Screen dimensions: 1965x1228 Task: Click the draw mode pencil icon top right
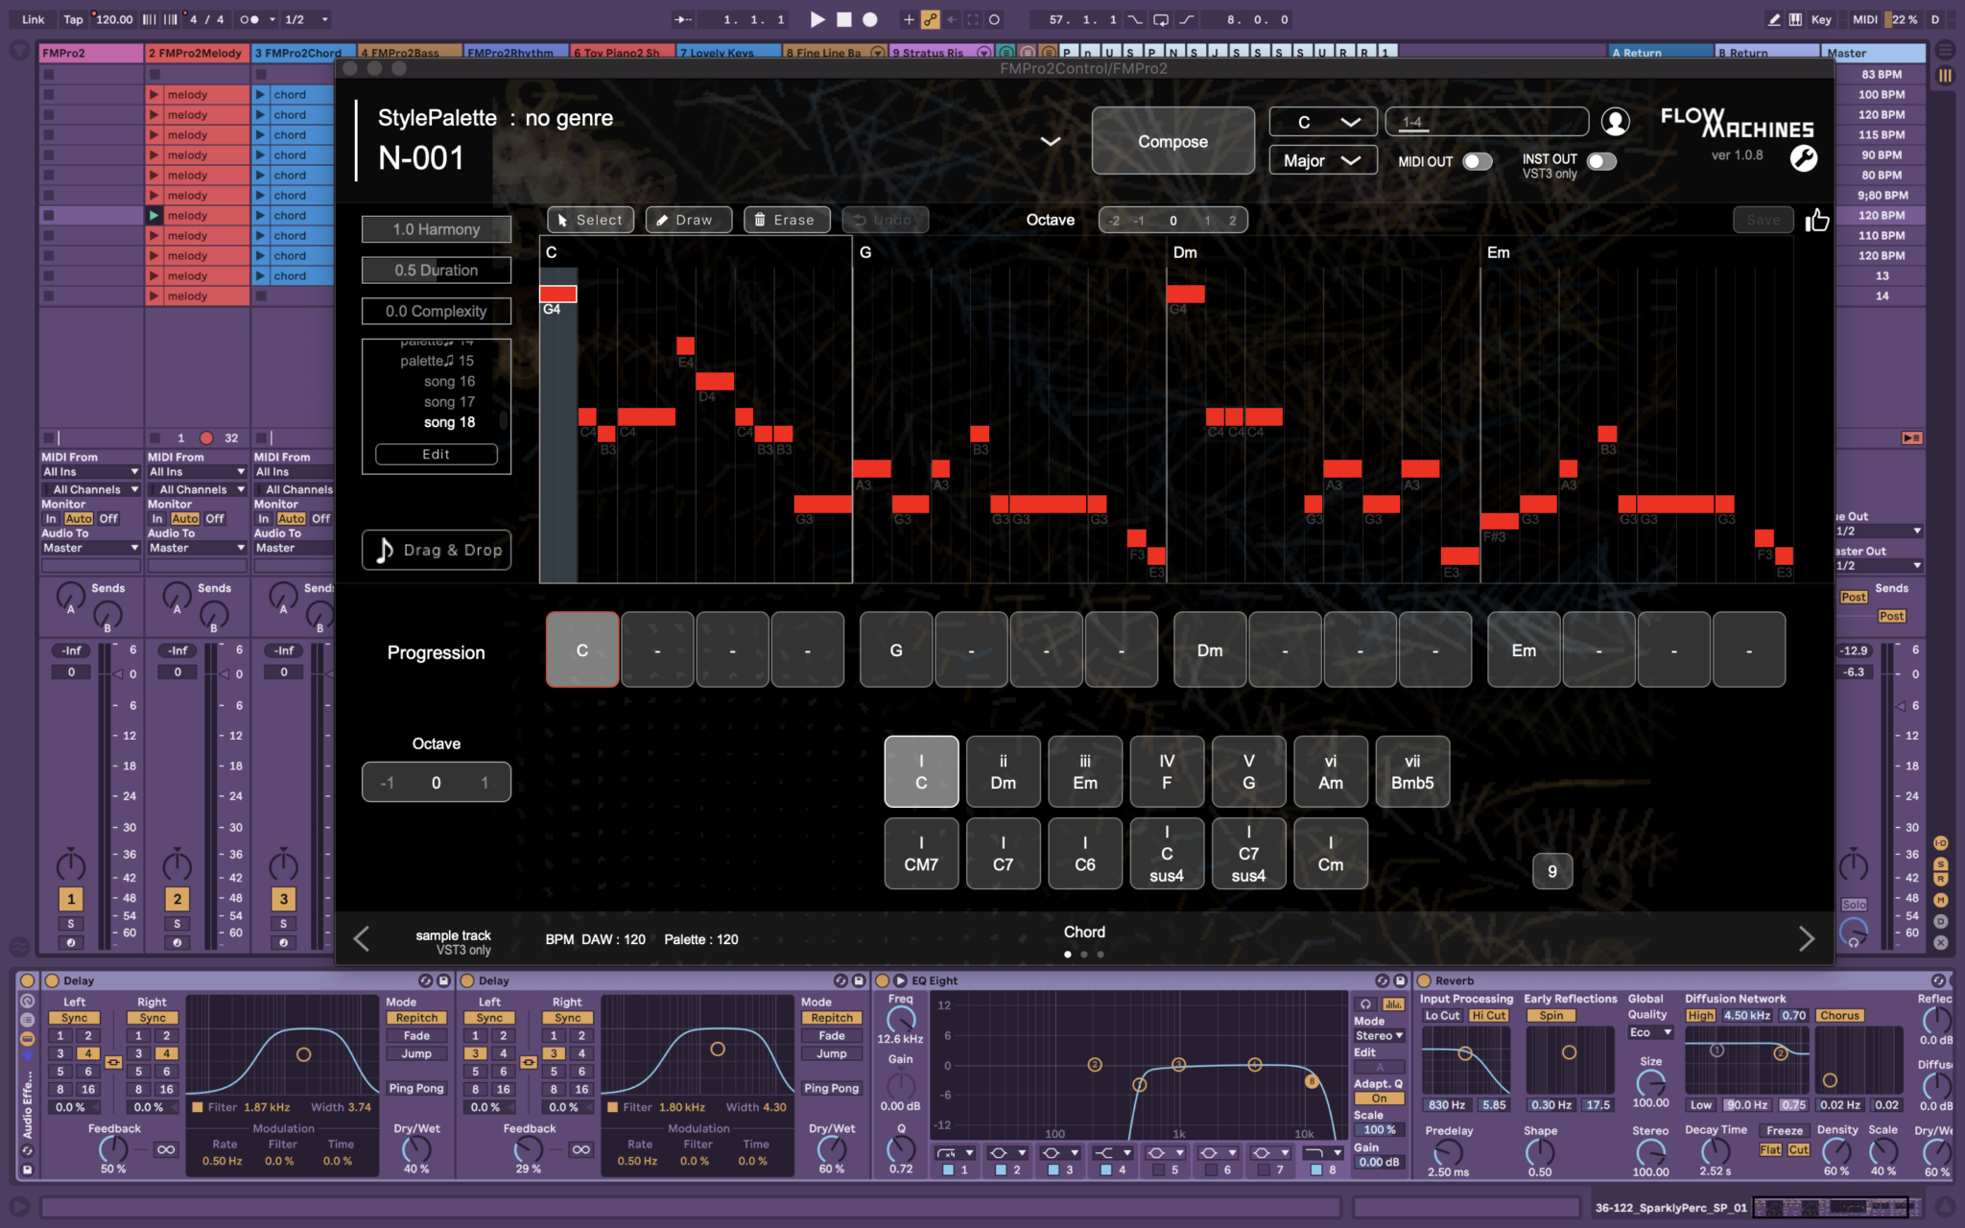tap(1774, 19)
